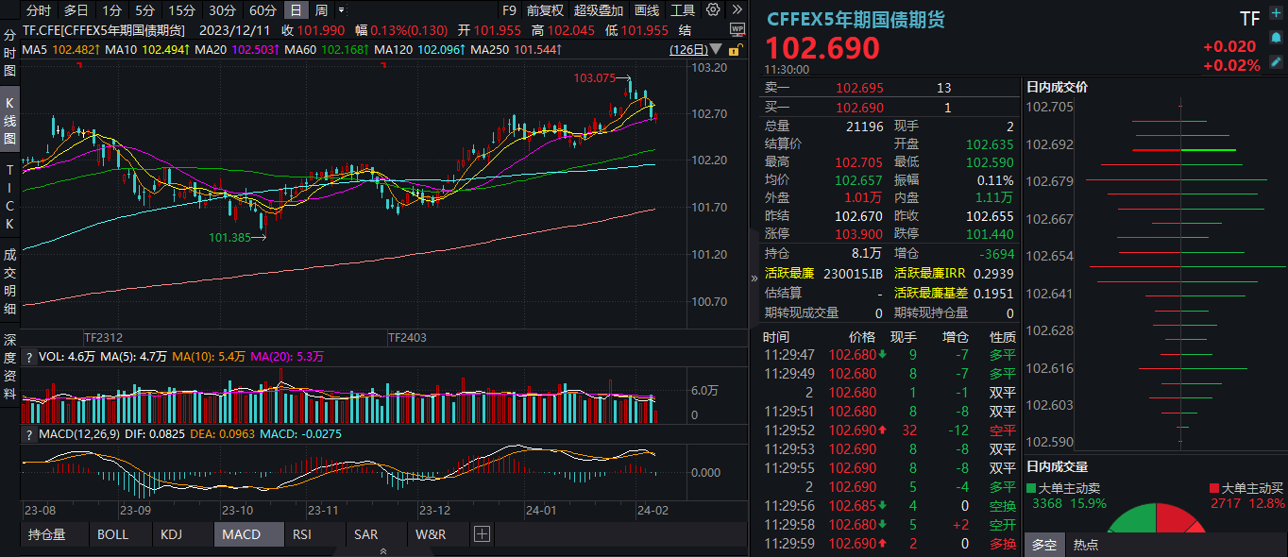Open chart settings gear icon

713,10
